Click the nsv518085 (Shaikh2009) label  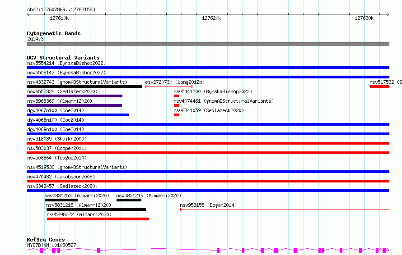point(57,139)
